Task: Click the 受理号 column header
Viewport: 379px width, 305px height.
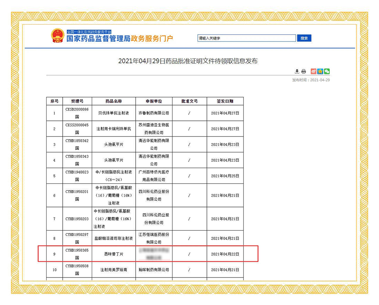Action: coord(77,101)
